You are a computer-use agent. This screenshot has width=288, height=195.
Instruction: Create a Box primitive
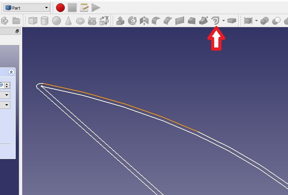click(x=33, y=21)
